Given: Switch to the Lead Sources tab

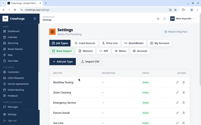Looking at the screenshot, I should [85, 43].
